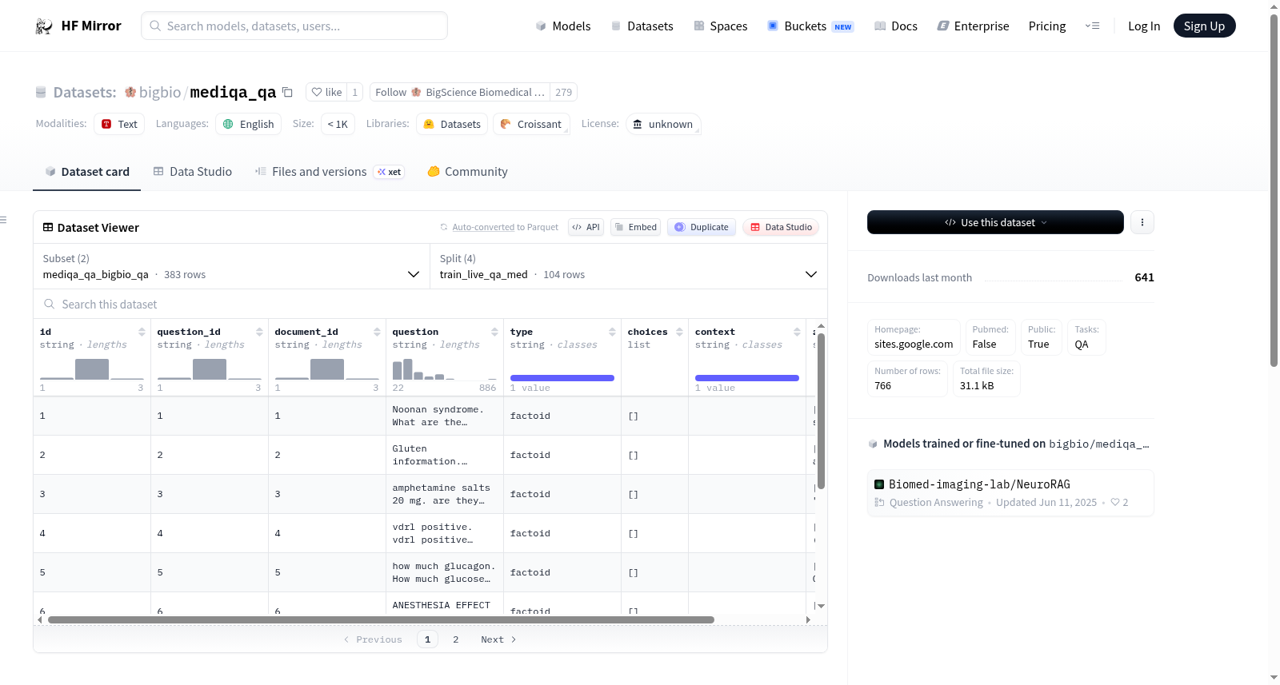
Task: Click the HF Mirror logo icon
Action: click(44, 26)
